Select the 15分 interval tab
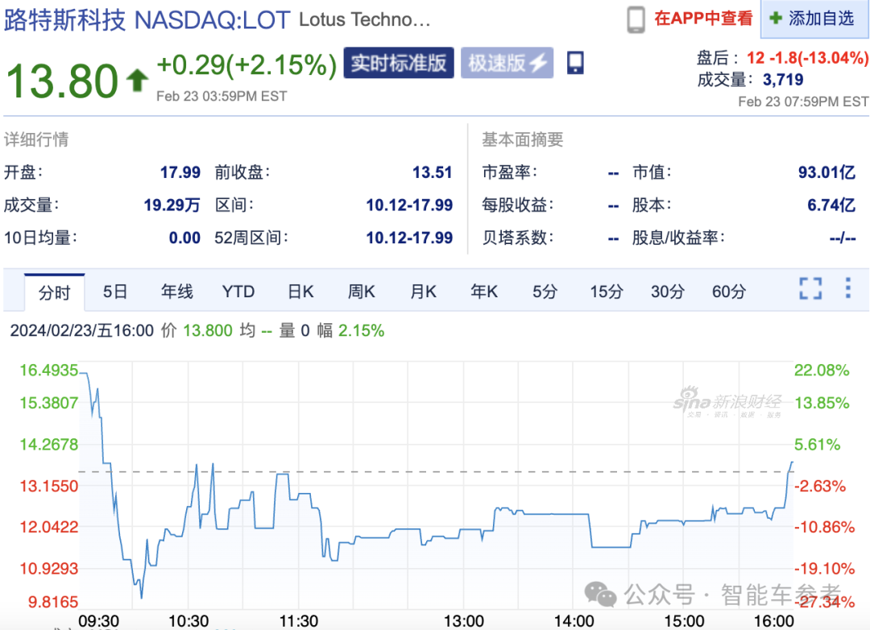The image size is (870, 630). (606, 292)
